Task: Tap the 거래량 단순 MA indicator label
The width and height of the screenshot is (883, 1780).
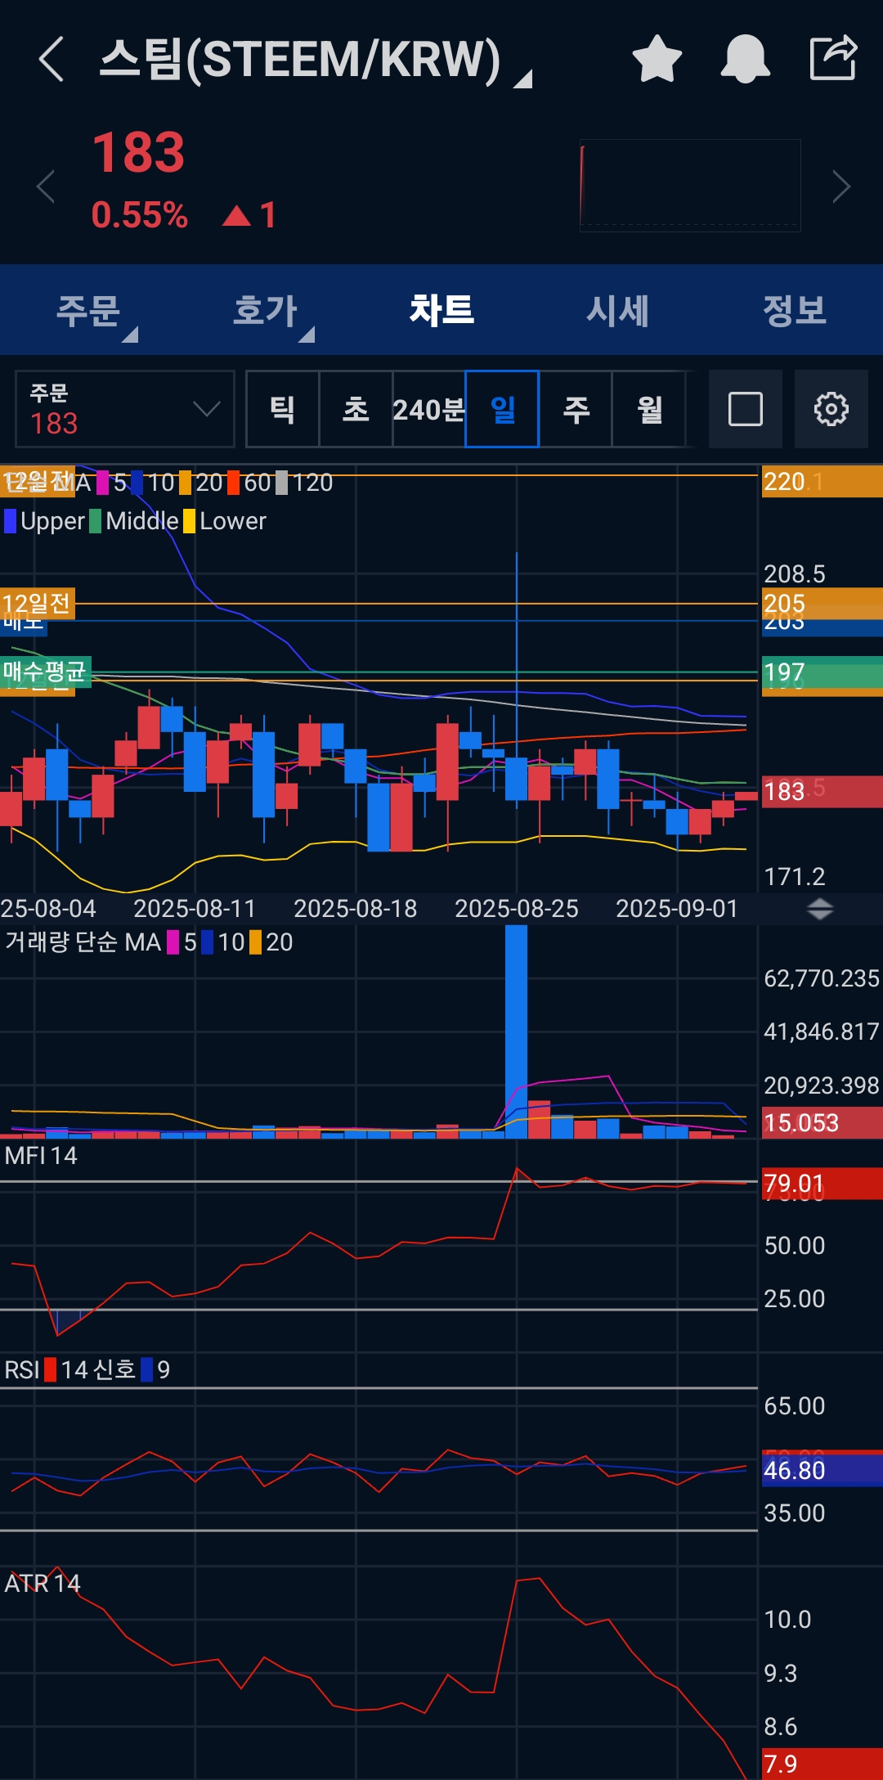Action: tap(83, 942)
